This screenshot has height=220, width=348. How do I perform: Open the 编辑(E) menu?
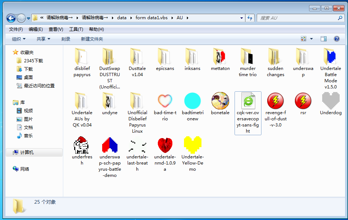pos(36,29)
